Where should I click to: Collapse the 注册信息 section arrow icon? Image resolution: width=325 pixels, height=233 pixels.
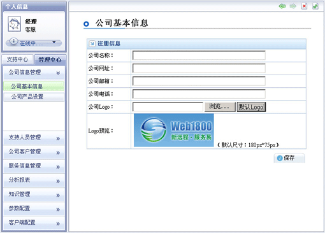click(x=92, y=43)
